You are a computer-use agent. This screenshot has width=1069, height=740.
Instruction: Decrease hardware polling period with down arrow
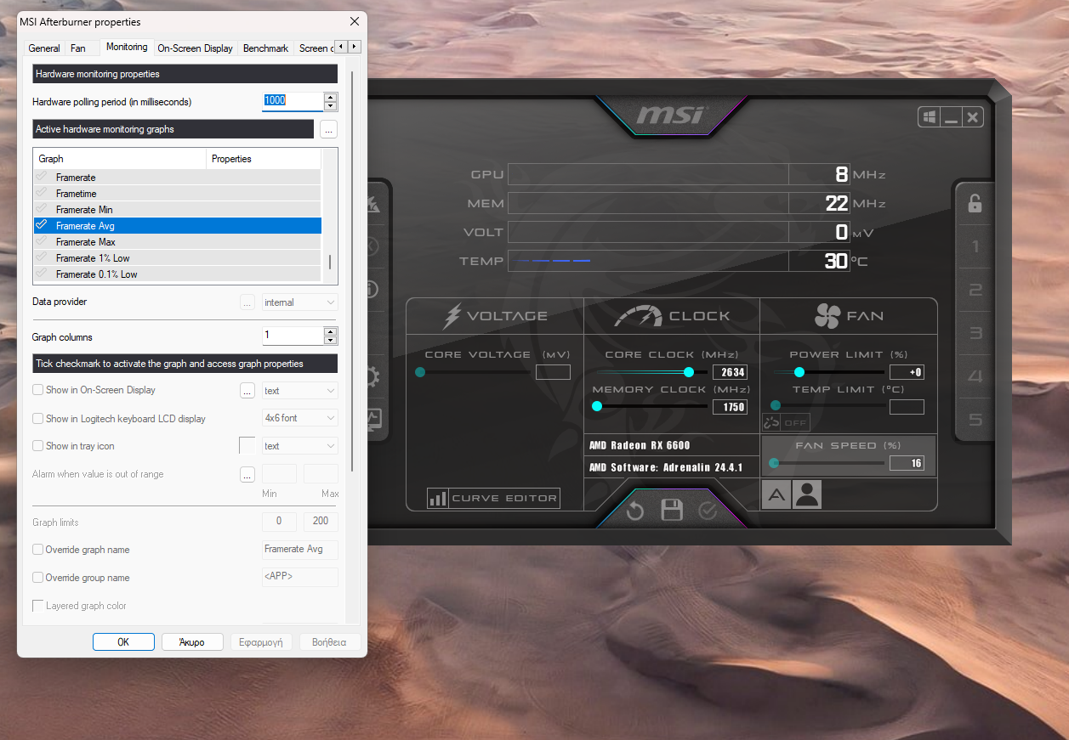331,107
